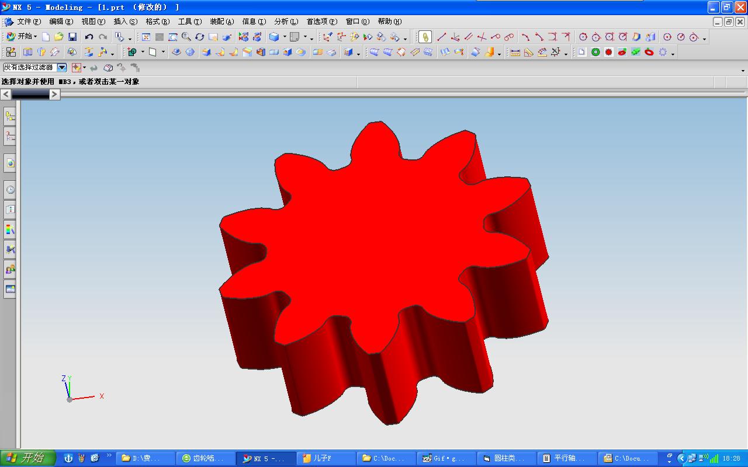
Task: Open the 工具(T) Tools menu
Action: [189, 22]
